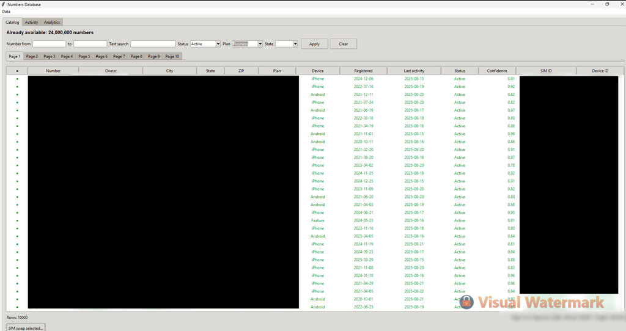Click the confidence value 0.99
Screen dimensions: 626x331
click(x=511, y=134)
